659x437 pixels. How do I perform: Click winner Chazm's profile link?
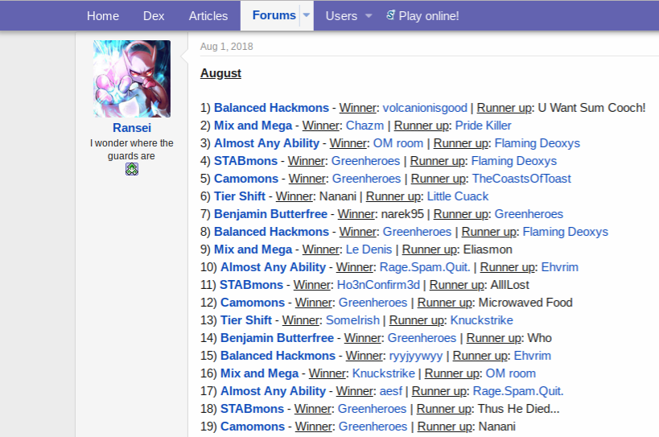coord(365,126)
